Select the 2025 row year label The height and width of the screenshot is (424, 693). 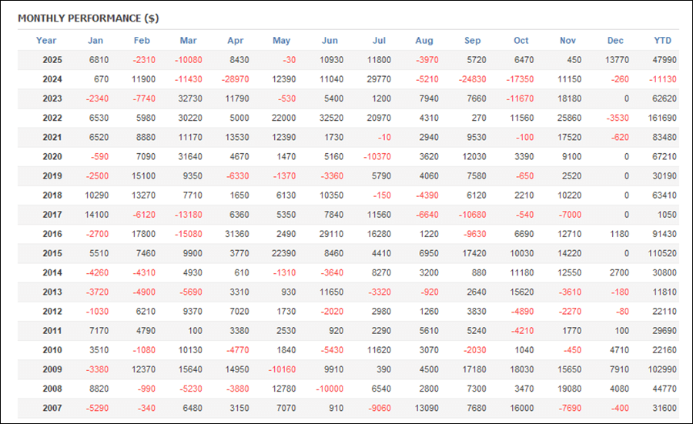pos(52,60)
